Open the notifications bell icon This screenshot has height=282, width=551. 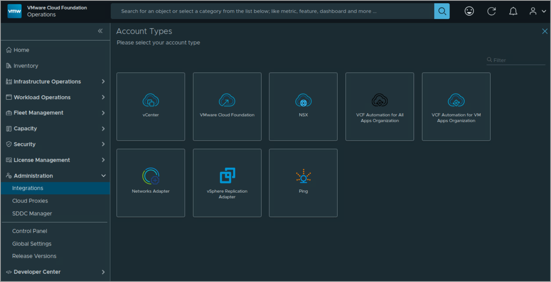(x=513, y=12)
